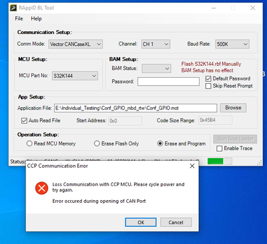Expand the MCU Part No dropdown
Image resolution: width=267 pixels, height=244 pixels.
75,76
